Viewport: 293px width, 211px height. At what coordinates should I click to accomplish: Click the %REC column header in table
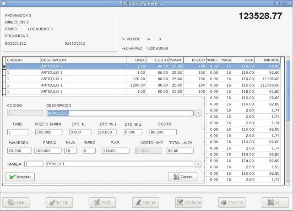(x=212, y=60)
